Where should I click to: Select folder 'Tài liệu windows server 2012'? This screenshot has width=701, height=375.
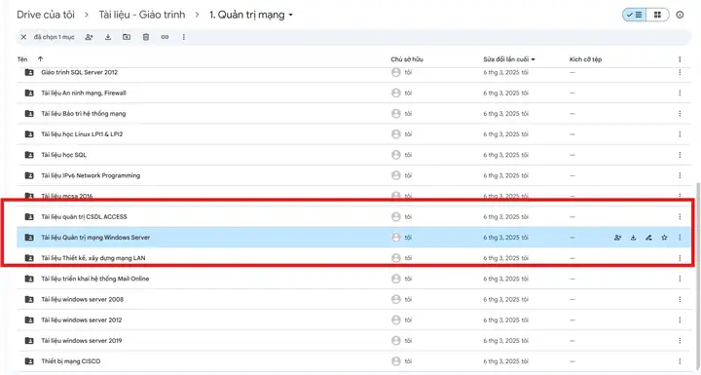coord(353,319)
